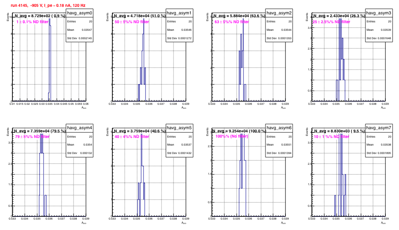The width and height of the screenshot is (399, 230).
Task: Click the N_avg = 5.884e+04 label
Action: tap(239, 16)
